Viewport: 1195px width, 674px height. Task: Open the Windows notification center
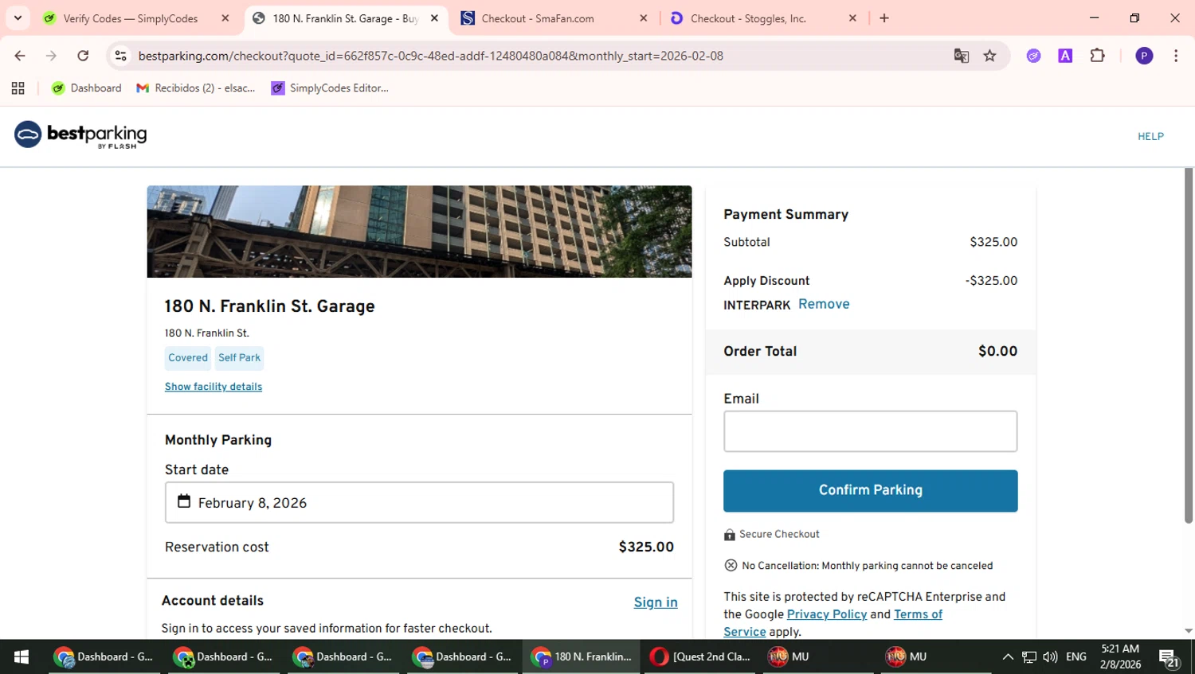coord(1169,657)
